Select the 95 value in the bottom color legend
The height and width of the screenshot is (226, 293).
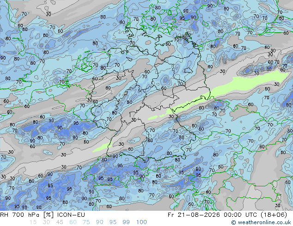coord(113,222)
